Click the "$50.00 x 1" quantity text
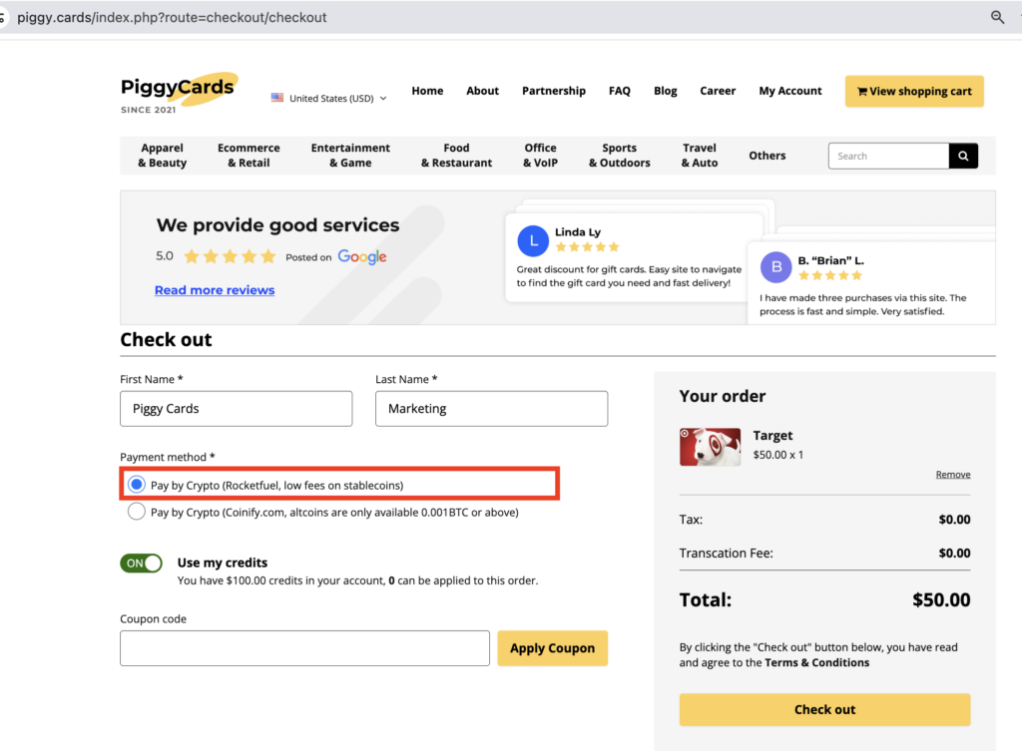 pyautogui.click(x=778, y=455)
